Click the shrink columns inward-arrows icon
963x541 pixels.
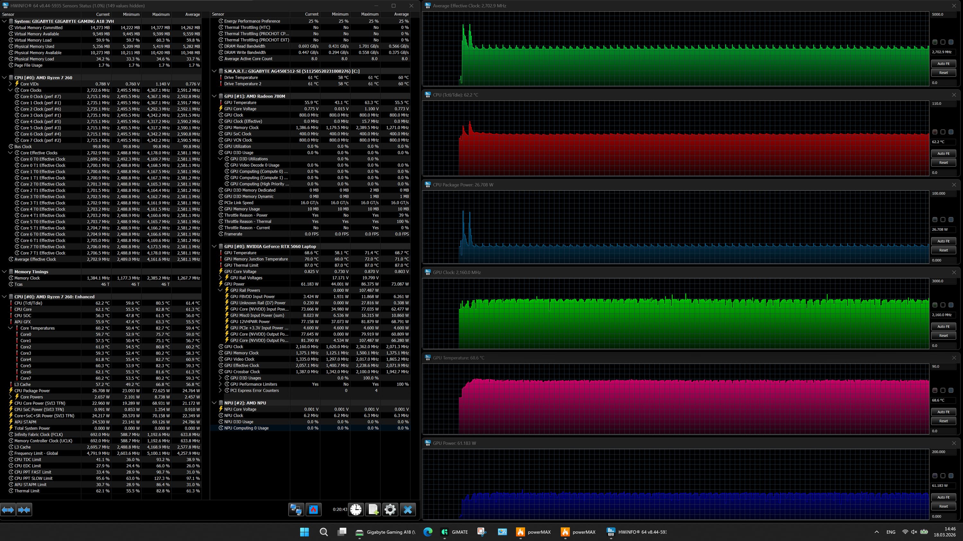point(24,509)
